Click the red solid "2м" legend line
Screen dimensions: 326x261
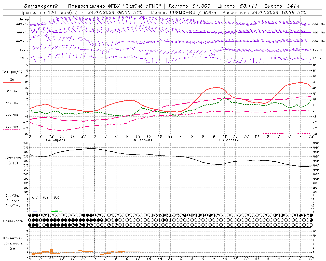coord(12,82)
